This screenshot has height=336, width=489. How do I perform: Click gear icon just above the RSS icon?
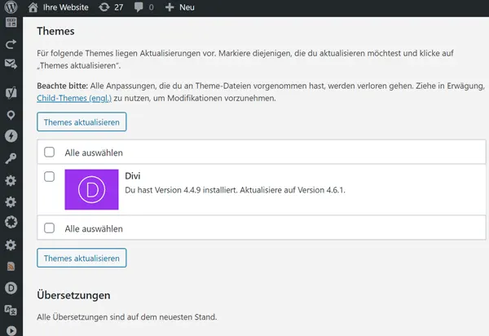point(11,245)
